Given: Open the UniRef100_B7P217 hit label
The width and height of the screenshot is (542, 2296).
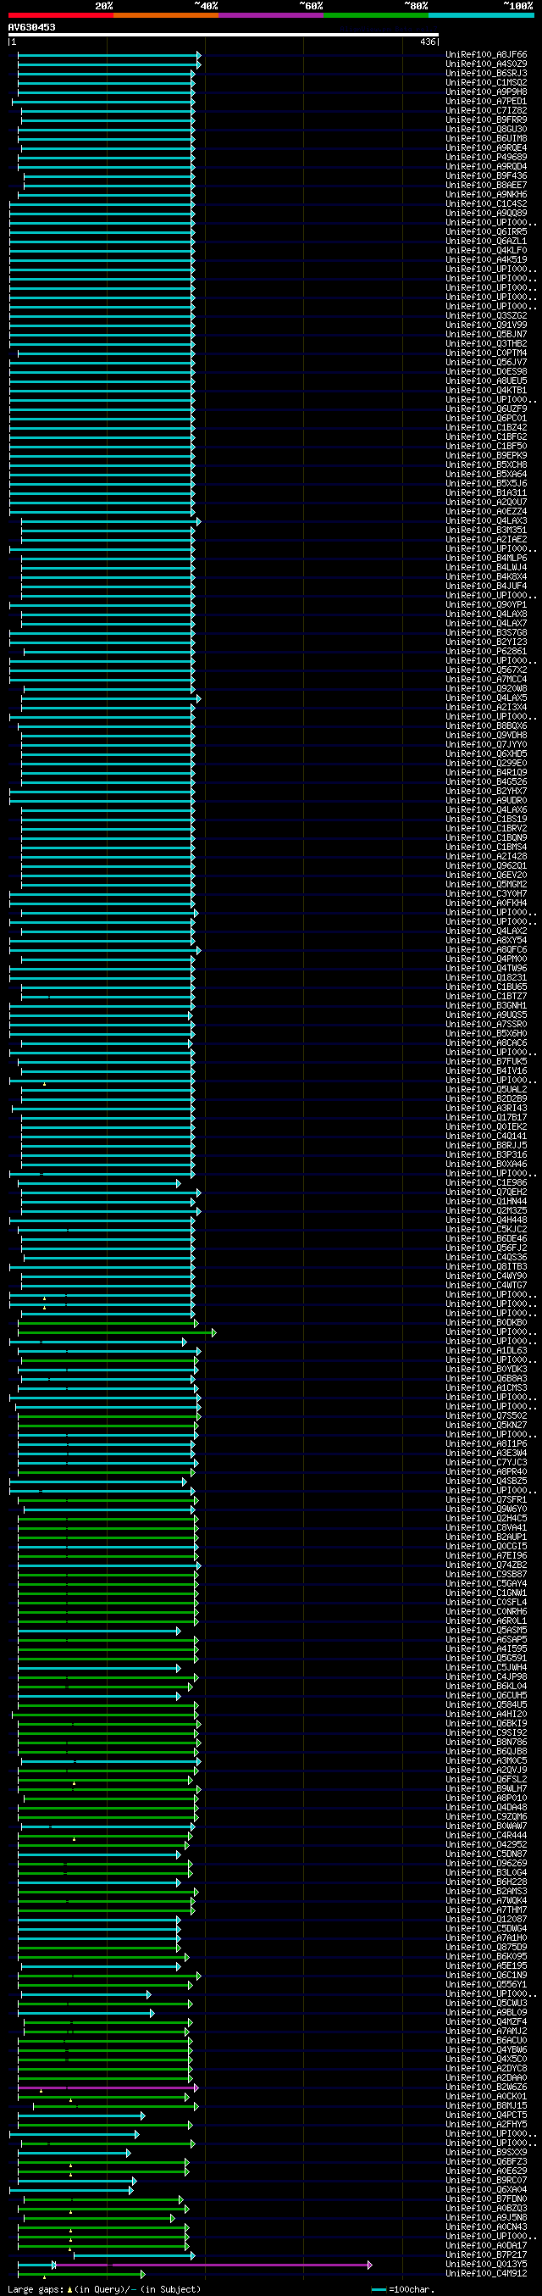Looking at the screenshot, I should tap(486, 2254).
